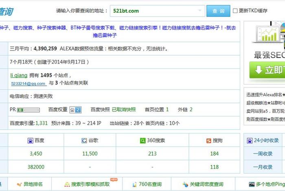Click the Baidu paw icon in the table header

[31, 140]
